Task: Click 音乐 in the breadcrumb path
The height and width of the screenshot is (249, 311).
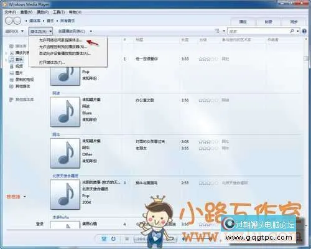Action: 50,21
